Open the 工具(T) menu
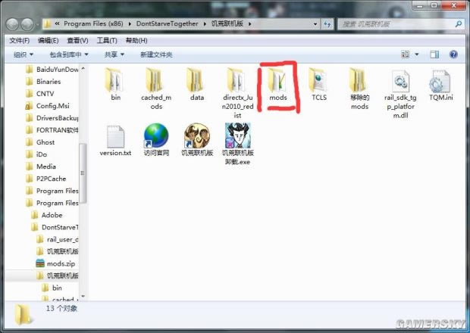The width and height of the screenshot is (470, 333). pyautogui.click(x=107, y=40)
